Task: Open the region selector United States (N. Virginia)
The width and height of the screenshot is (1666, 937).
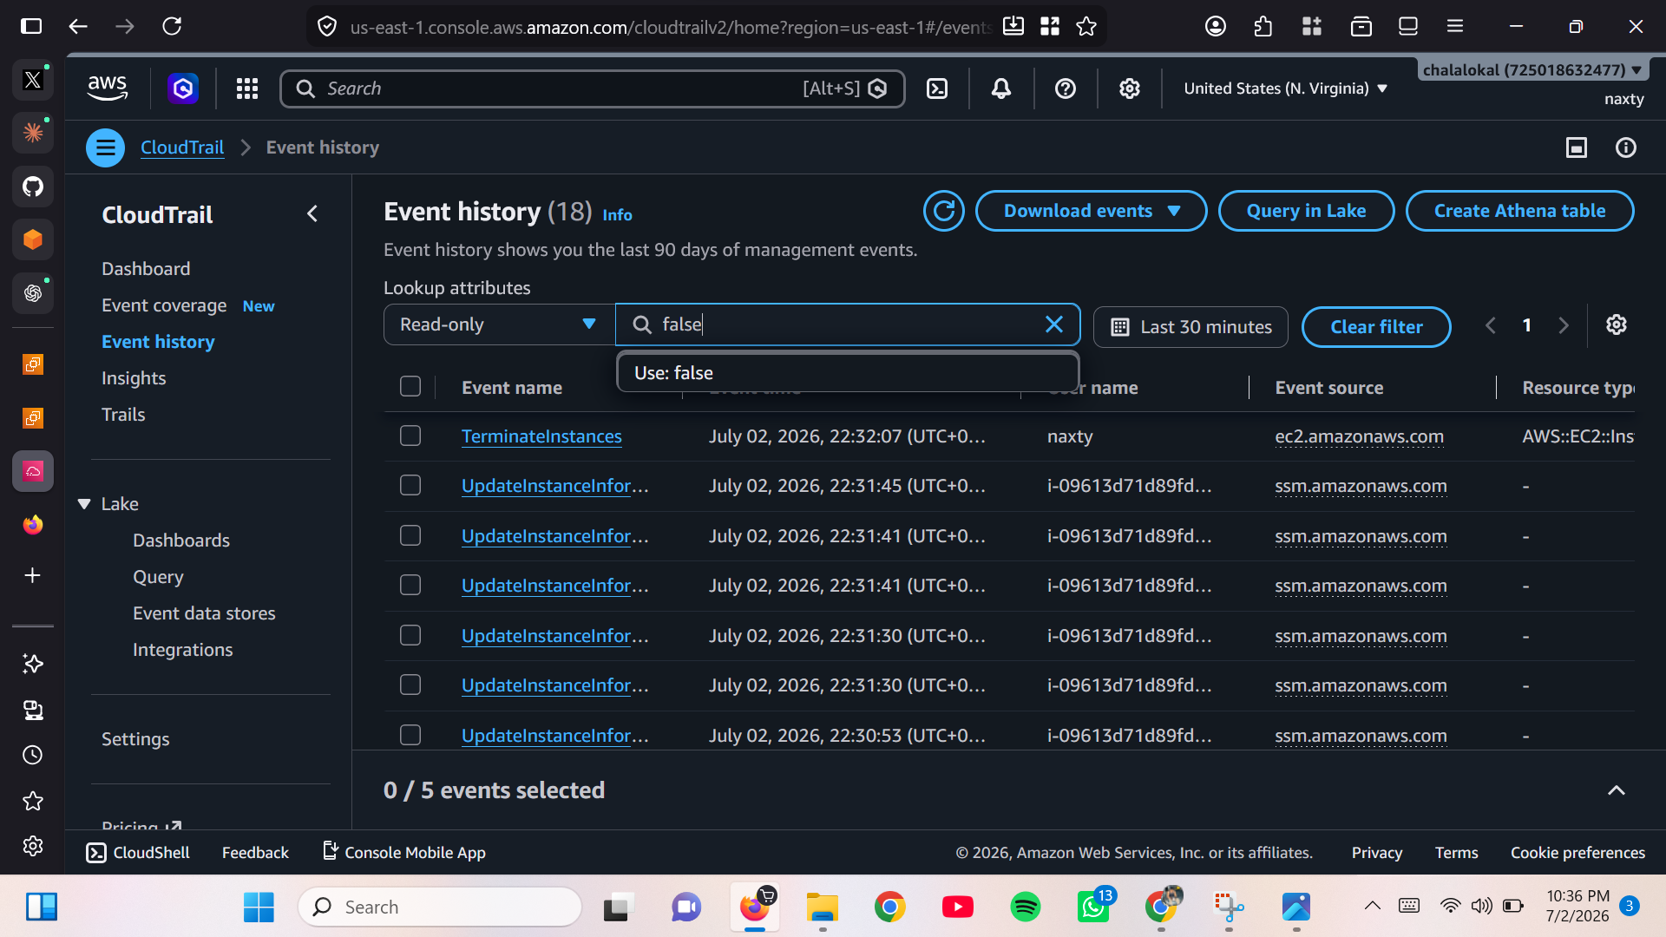Action: pos(1285,88)
